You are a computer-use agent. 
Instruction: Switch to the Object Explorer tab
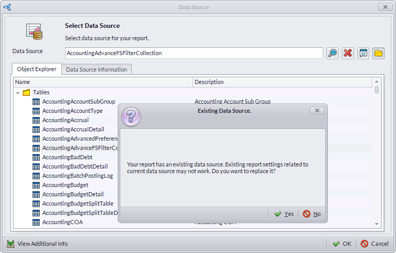(37, 69)
